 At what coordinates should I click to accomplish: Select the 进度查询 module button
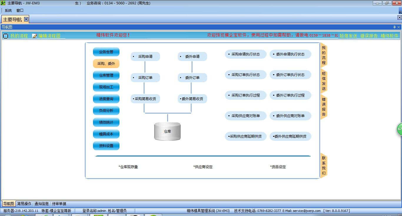106,99
